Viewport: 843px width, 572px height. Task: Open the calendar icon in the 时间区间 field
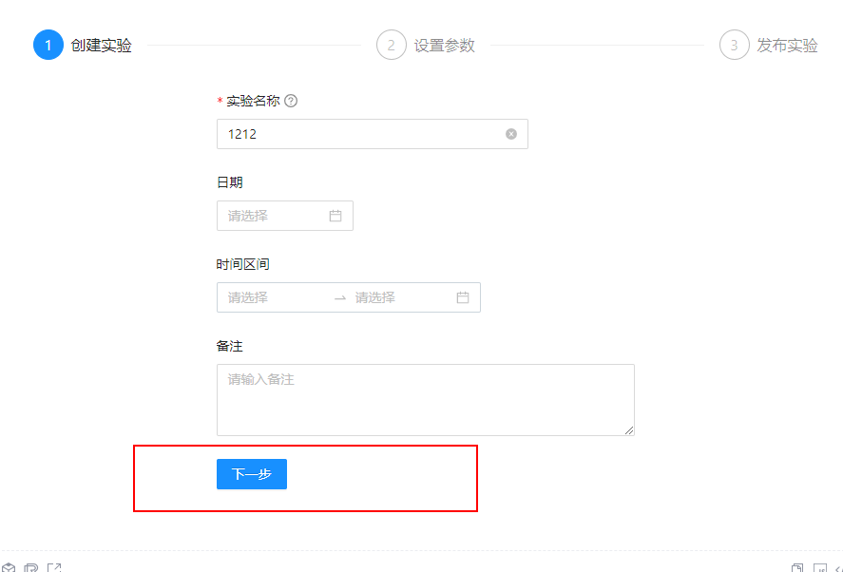coord(463,297)
